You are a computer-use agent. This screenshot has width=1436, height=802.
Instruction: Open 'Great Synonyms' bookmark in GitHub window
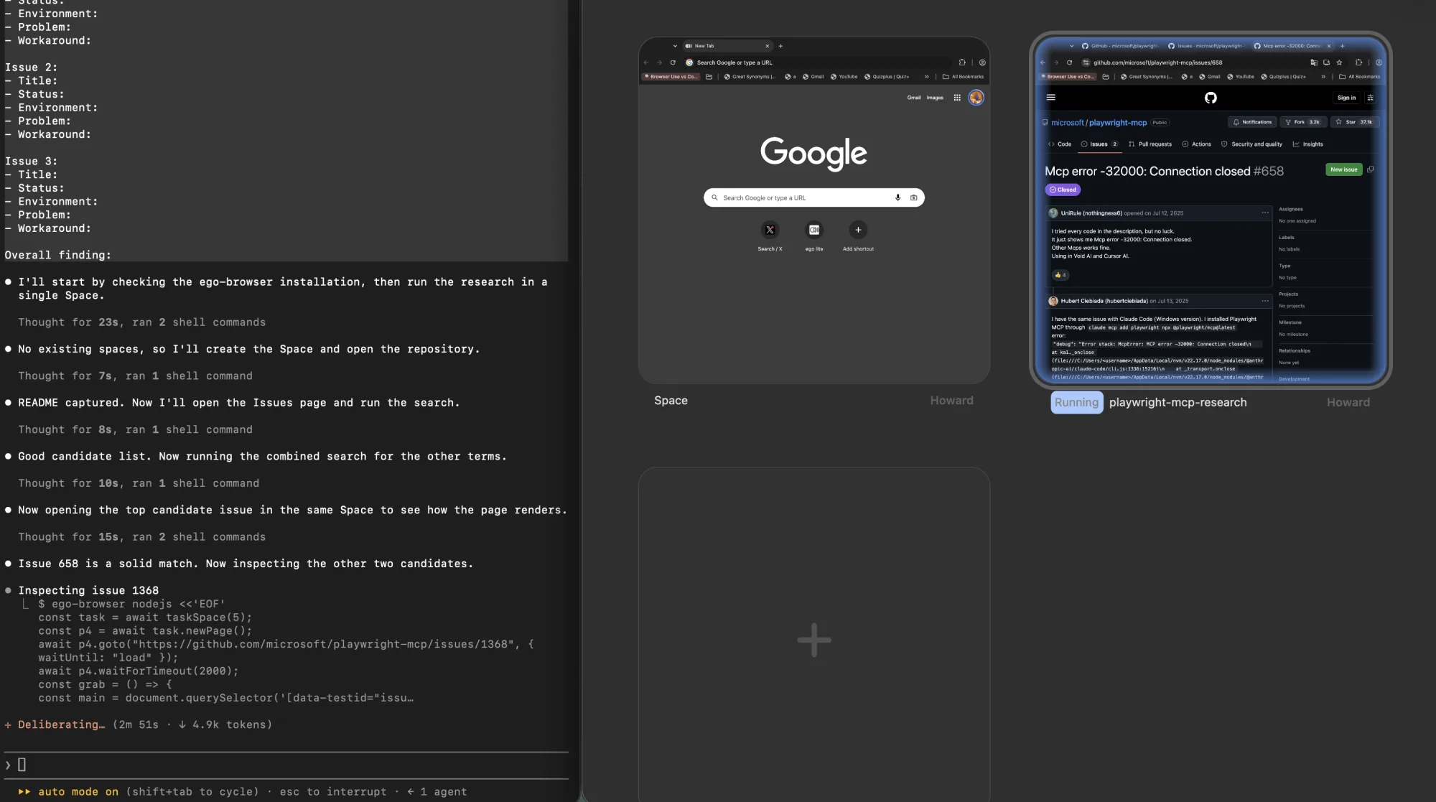1147,77
